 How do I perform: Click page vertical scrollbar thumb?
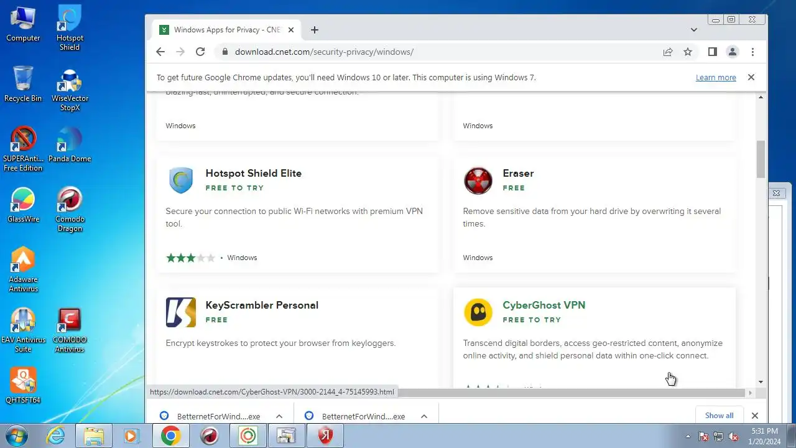tap(761, 159)
